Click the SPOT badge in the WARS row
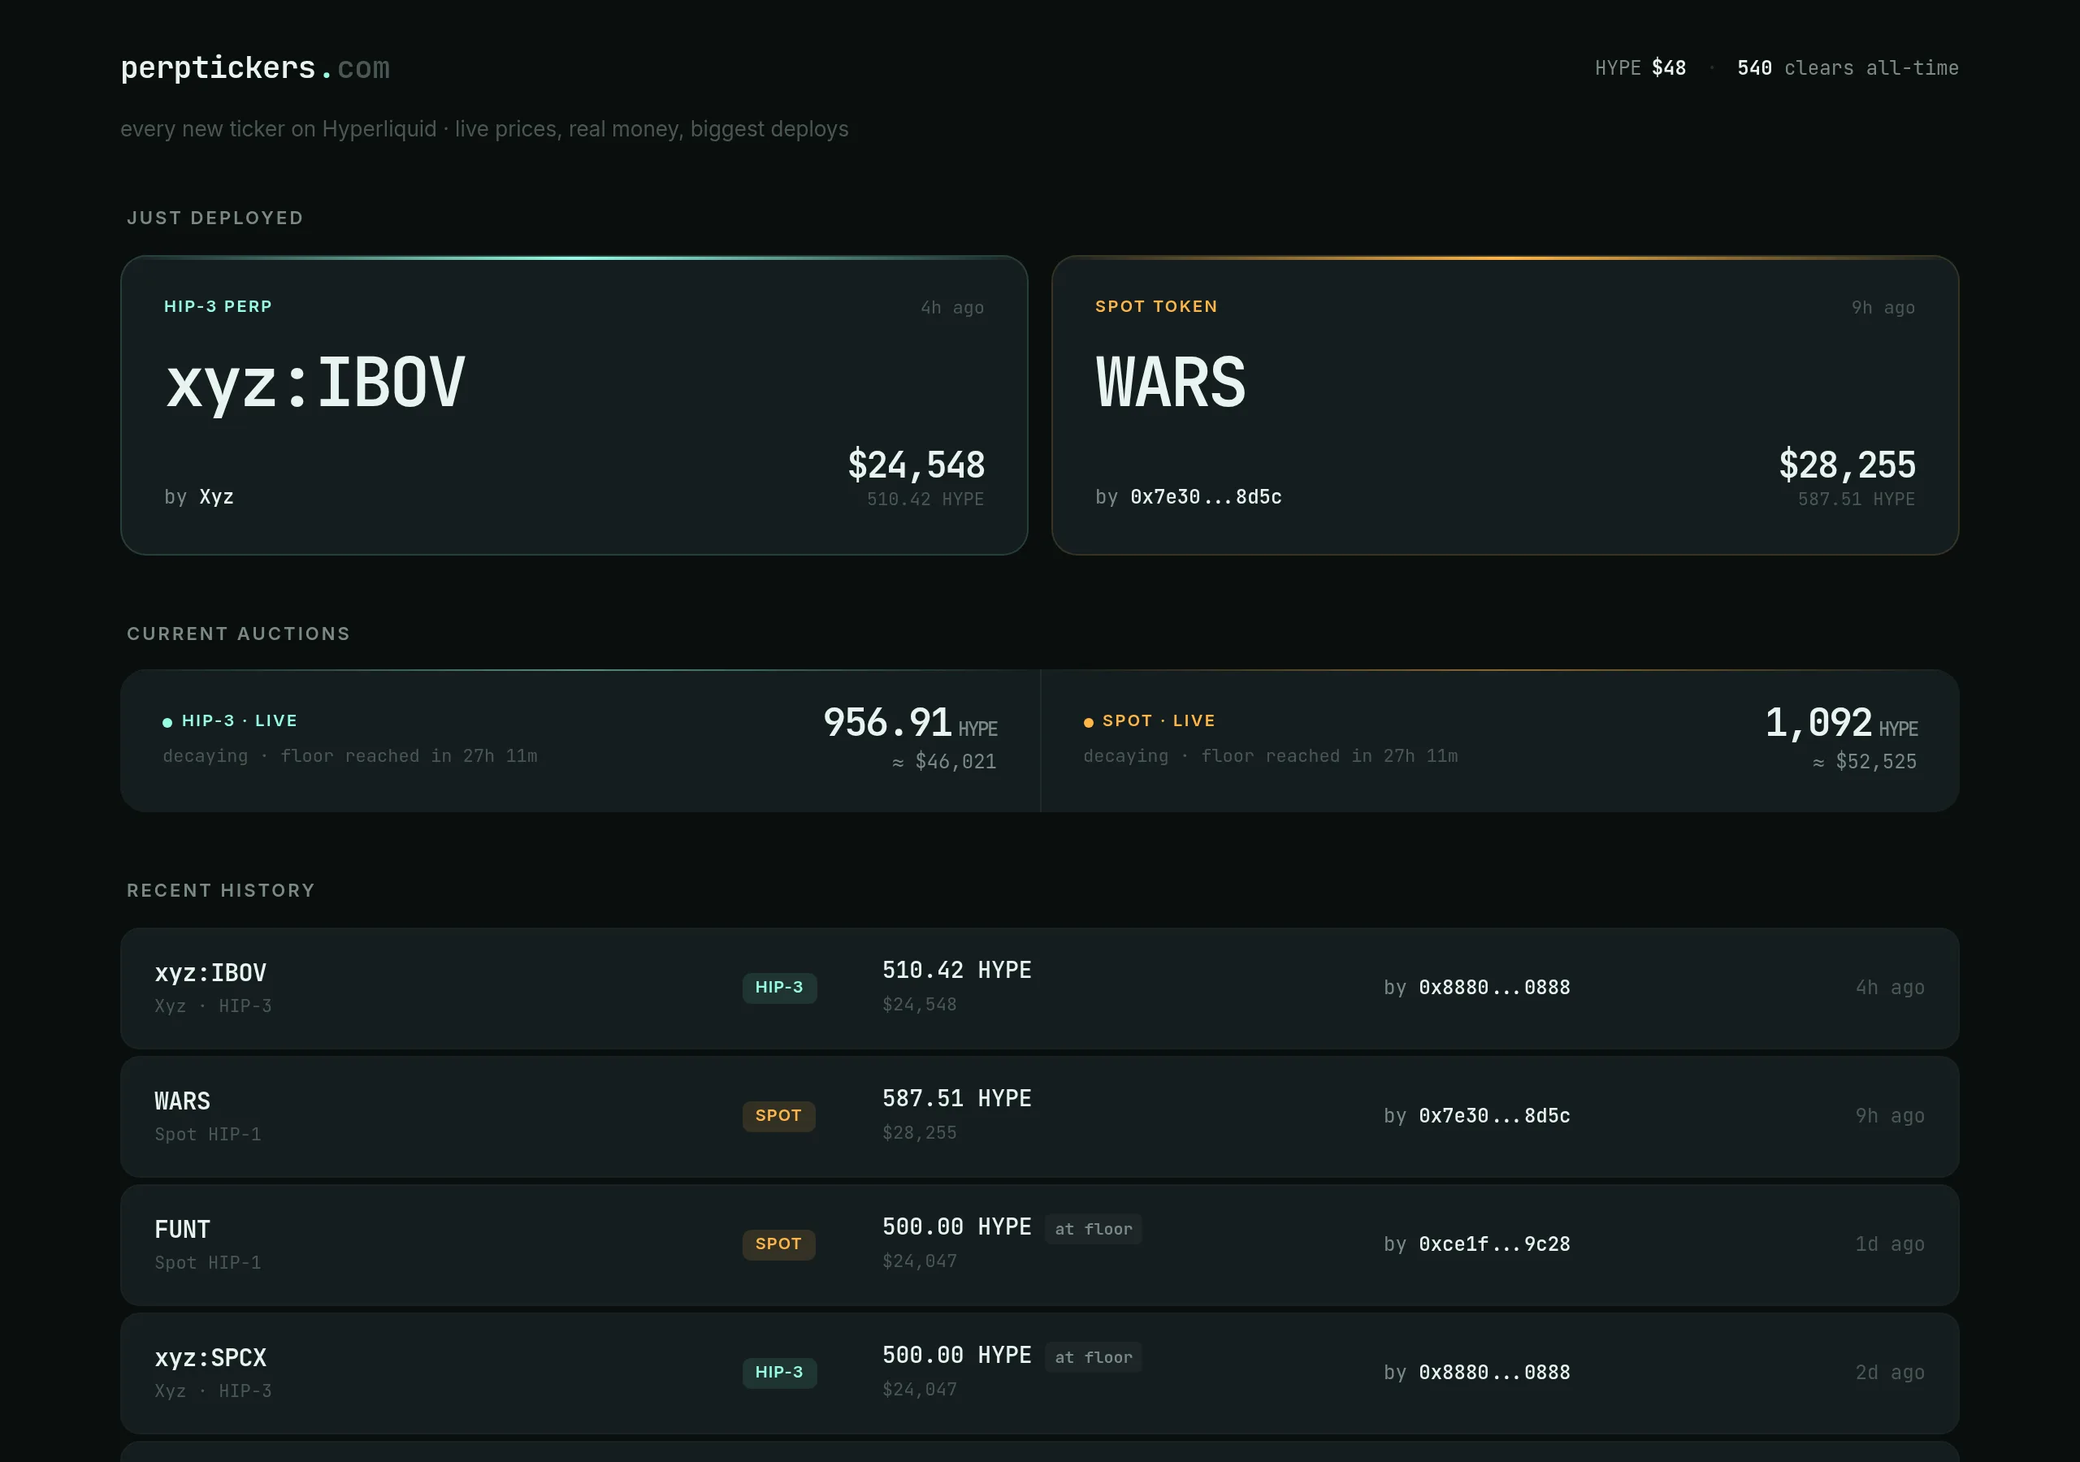The image size is (2080, 1462). pos(778,1116)
